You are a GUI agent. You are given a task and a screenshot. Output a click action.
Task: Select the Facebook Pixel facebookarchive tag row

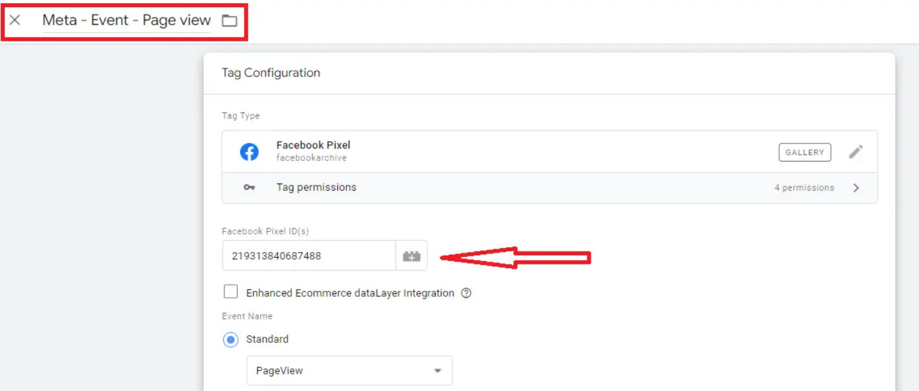pyautogui.click(x=453, y=151)
